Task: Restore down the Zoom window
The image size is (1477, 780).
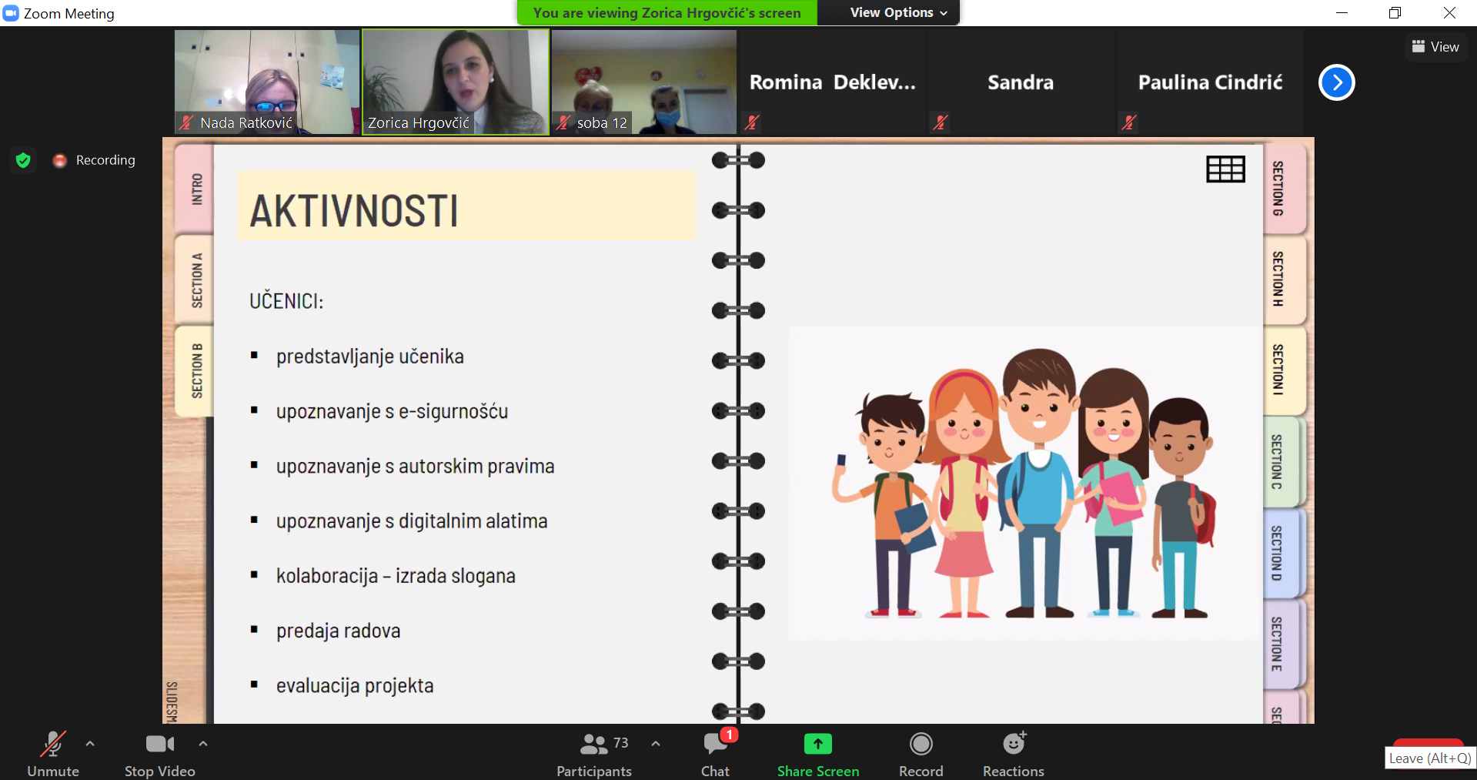Action: click(x=1395, y=12)
